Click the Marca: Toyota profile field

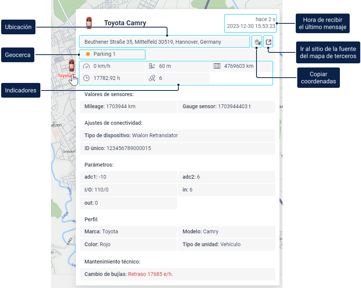(129, 231)
